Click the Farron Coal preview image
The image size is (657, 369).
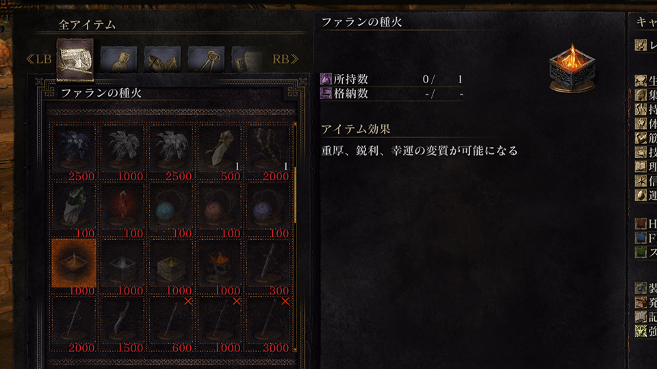572,68
